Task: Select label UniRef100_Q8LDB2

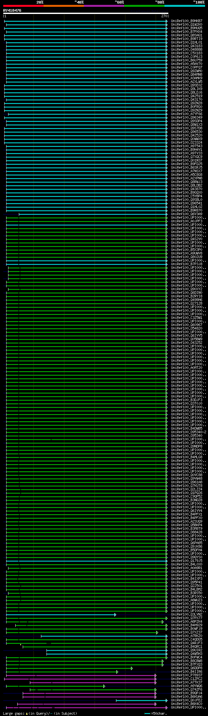Action: click(187, 185)
